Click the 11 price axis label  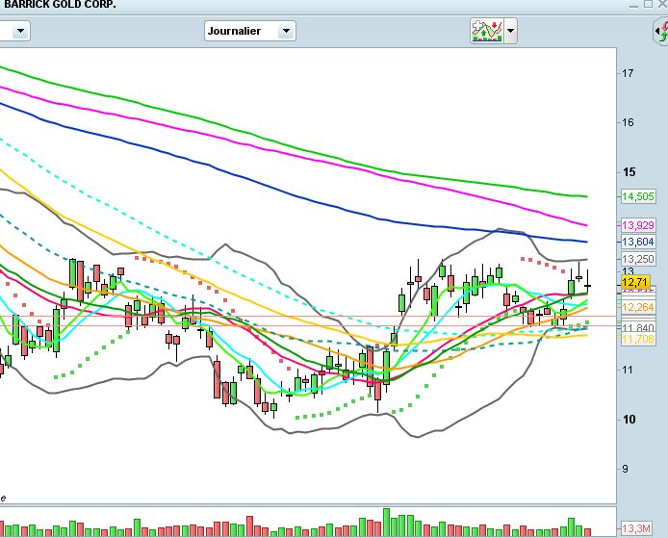(628, 370)
